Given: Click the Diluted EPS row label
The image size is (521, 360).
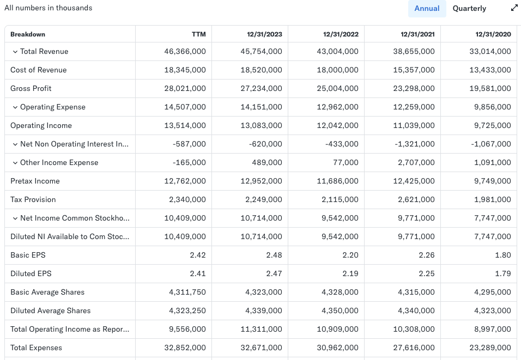Looking at the screenshot, I should click(31, 273).
